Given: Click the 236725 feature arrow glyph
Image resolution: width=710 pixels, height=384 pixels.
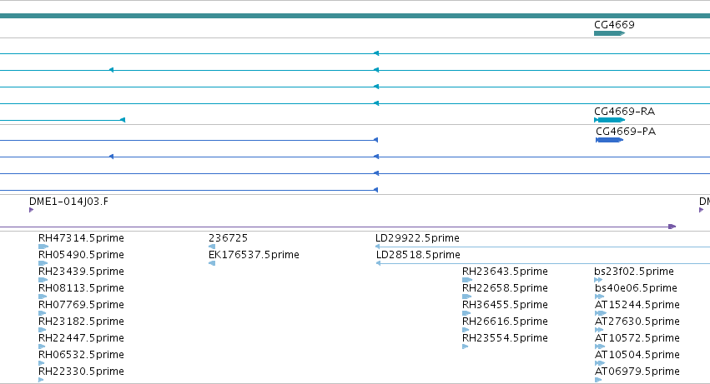Looking at the screenshot, I should [x=212, y=247].
